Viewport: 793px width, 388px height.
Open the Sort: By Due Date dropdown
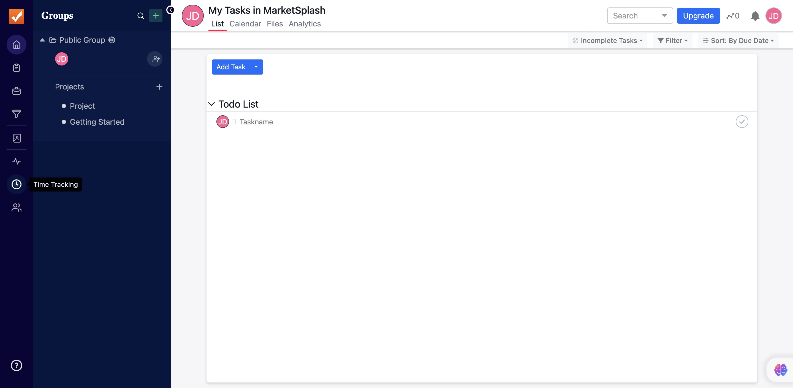(x=738, y=41)
